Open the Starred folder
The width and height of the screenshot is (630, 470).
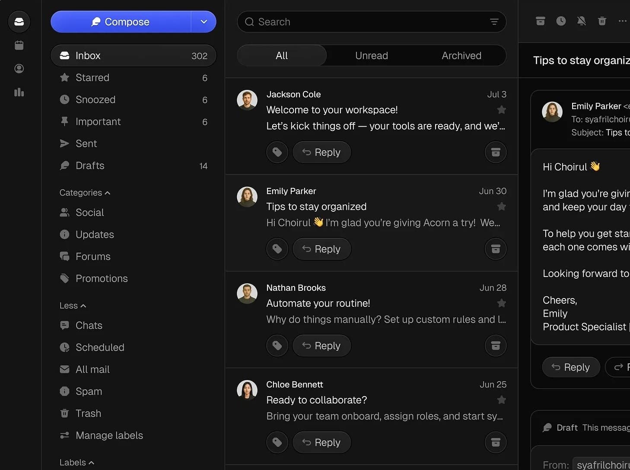coord(134,78)
